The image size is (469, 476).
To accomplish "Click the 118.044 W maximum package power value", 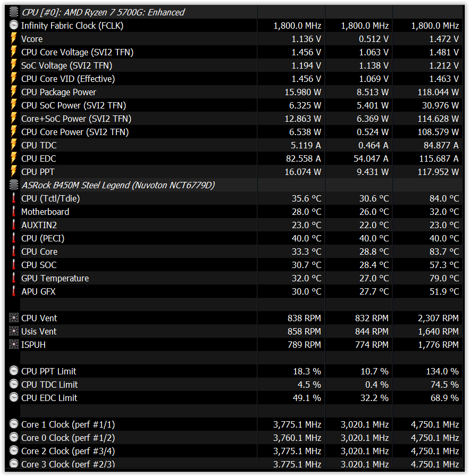I will (x=434, y=92).
